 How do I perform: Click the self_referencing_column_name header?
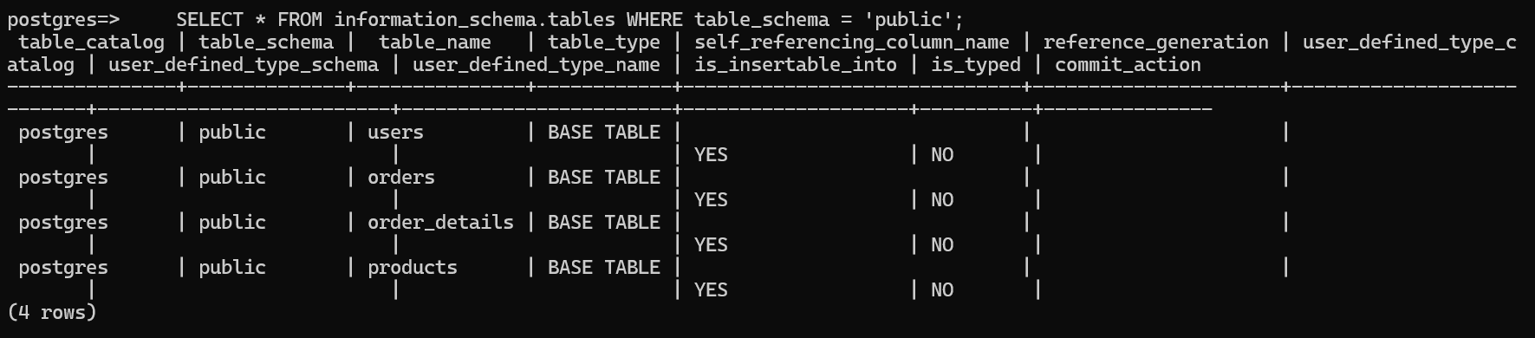click(852, 42)
